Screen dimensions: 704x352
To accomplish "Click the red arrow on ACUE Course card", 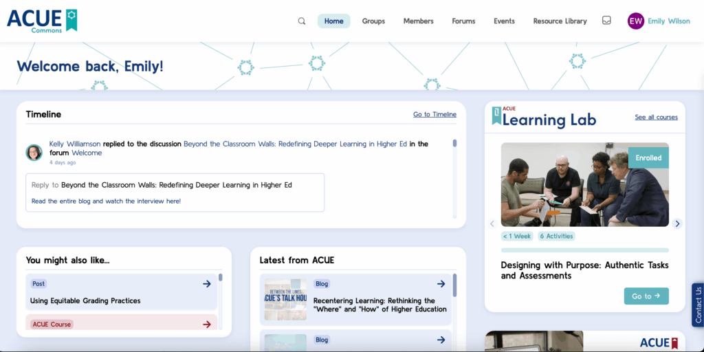I will pos(206,324).
